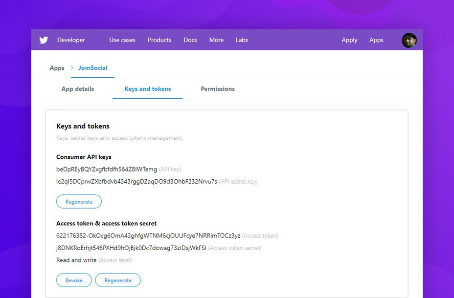Regenerate the Consumer API keys
The width and height of the screenshot is (454, 298).
pos(79,201)
